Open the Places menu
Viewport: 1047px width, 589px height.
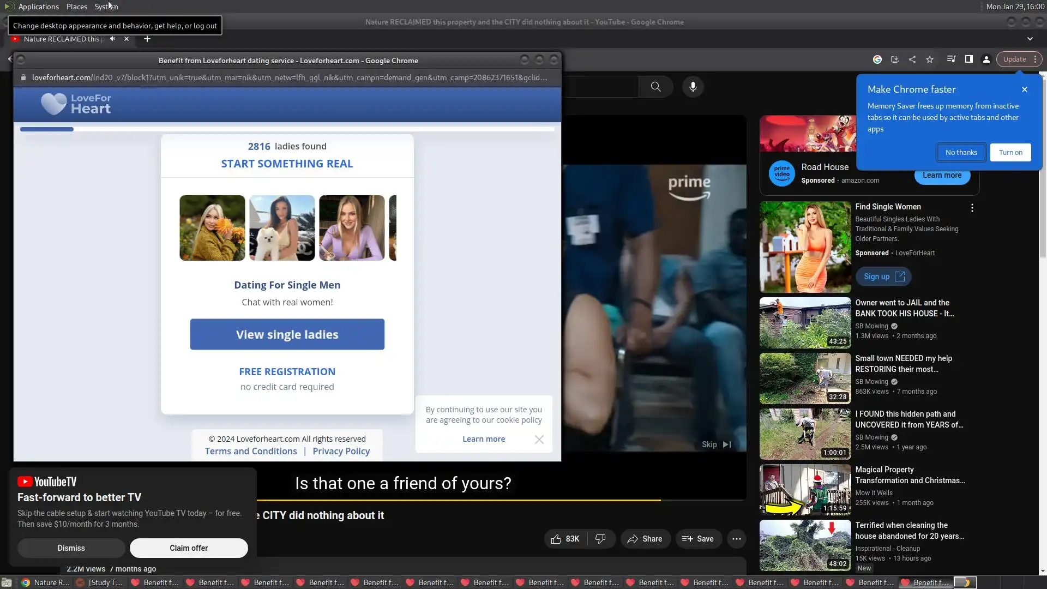[x=76, y=7]
